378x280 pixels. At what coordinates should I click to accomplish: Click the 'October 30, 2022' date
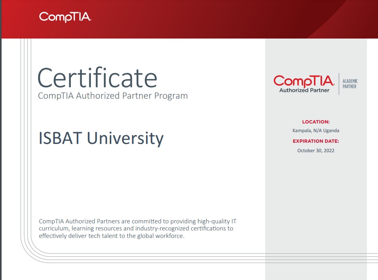[316, 151]
